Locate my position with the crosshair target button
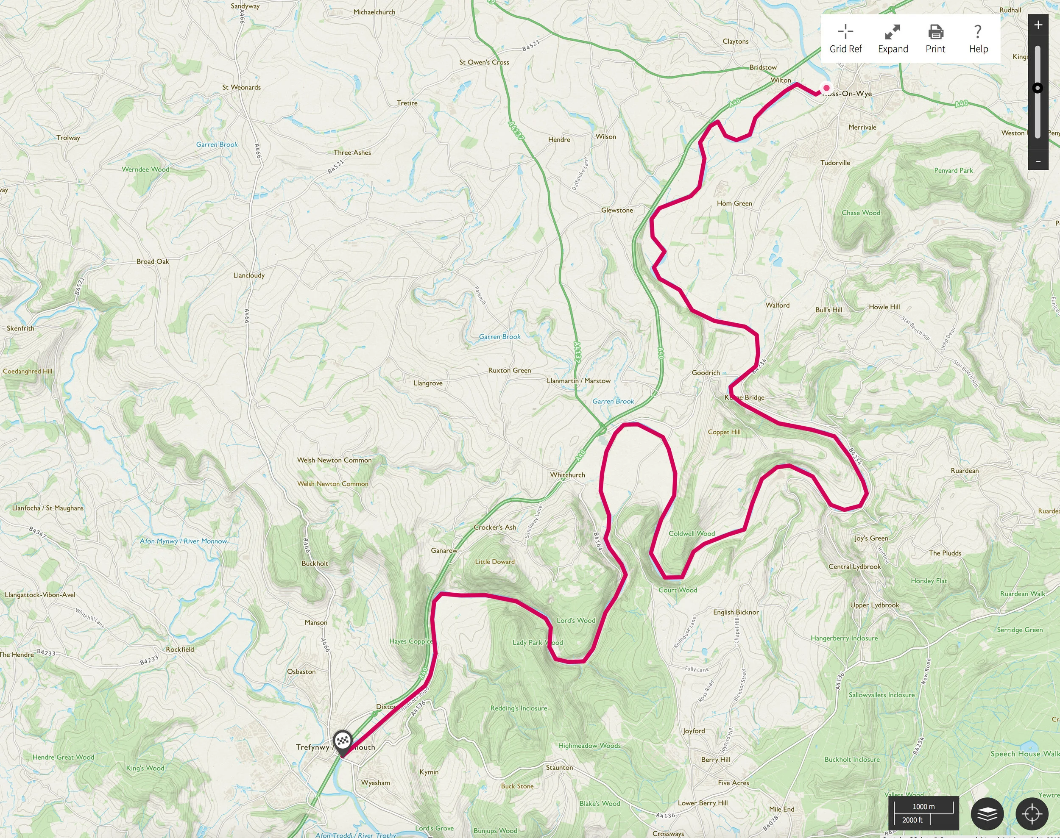Image resolution: width=1060 pixels, height=838 pixels. [x=1032, y=814]
